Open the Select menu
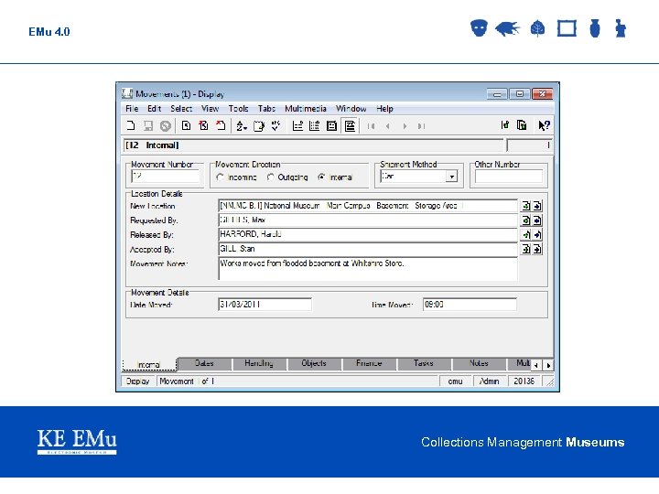The image size is (659, 494). pos(181,108)
